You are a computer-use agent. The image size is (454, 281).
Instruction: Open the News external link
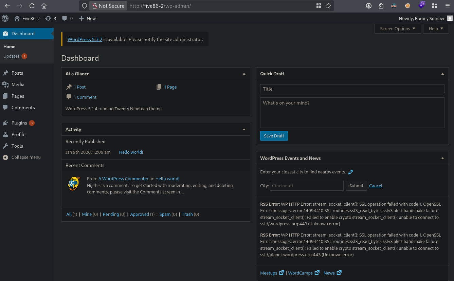[x=332, y=273]
